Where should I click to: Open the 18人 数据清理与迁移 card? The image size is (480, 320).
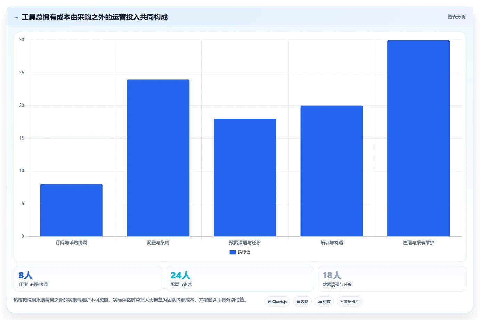(x=392, y=279)
